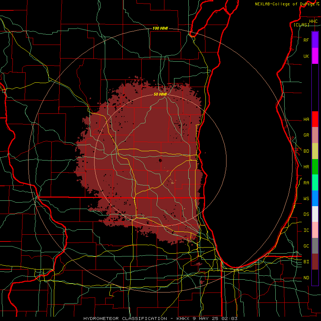This screenshot has height=321, width=321.
Task: Click the brown BI color swatch
Action: (x=315, y=262)
